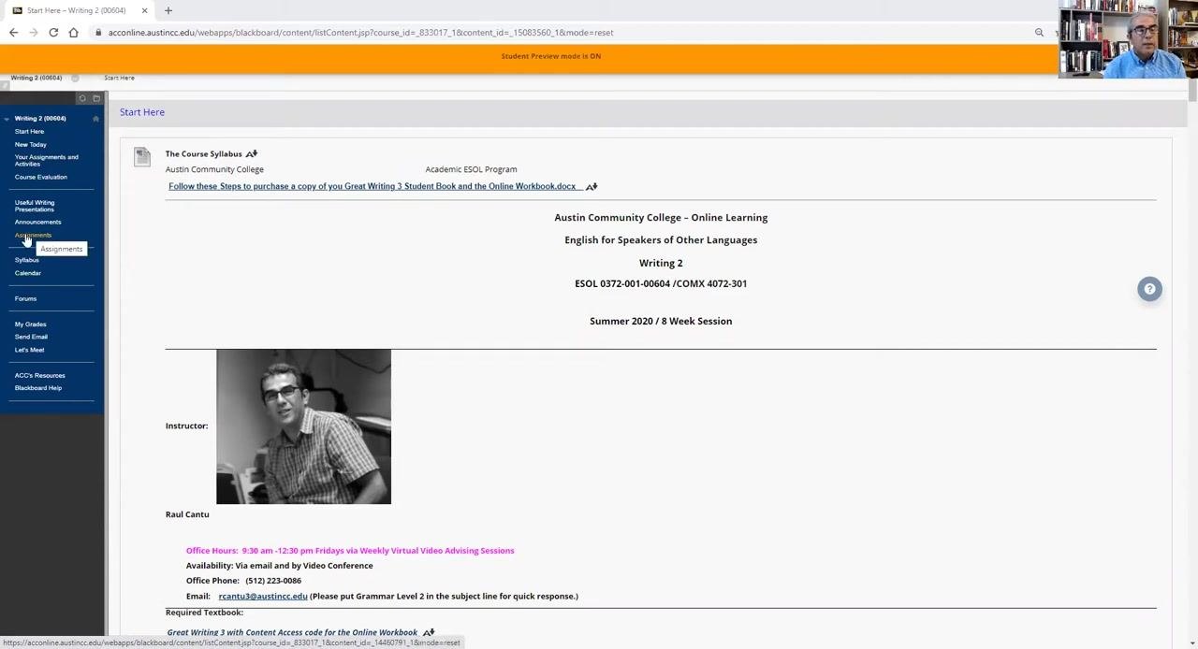The image size is (1198, 649).
Task: Click the Writing 2 (00604) breadcrumb link
Action: [37, 78]
